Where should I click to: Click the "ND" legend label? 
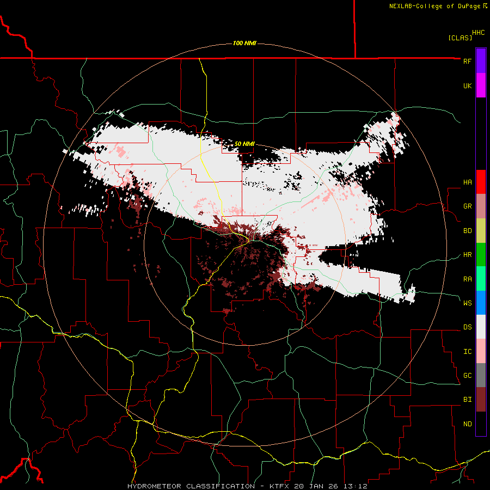467,424
